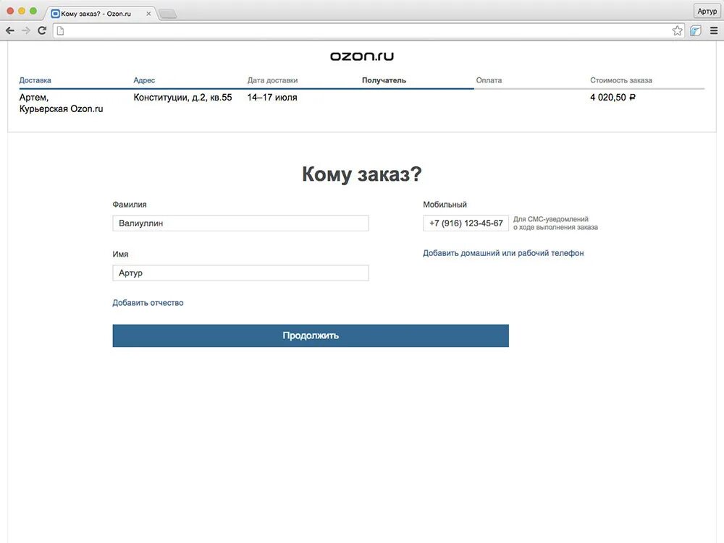Screen dimensions: 724x543
Task: Open the browser hamburger menu
Action: 713,30
